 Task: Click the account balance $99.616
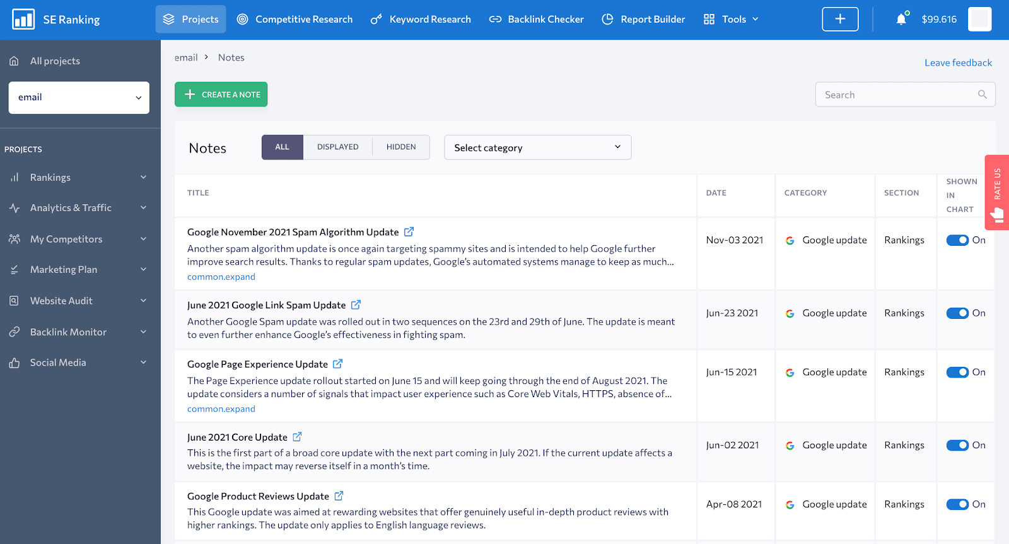click(x=939, y=20)
